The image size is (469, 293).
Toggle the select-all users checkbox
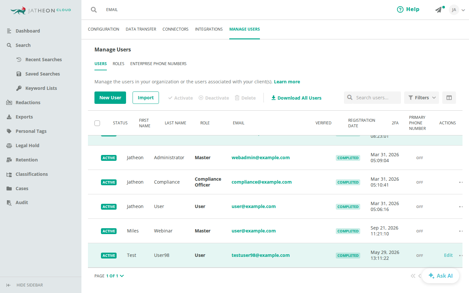tap(97, 123)
